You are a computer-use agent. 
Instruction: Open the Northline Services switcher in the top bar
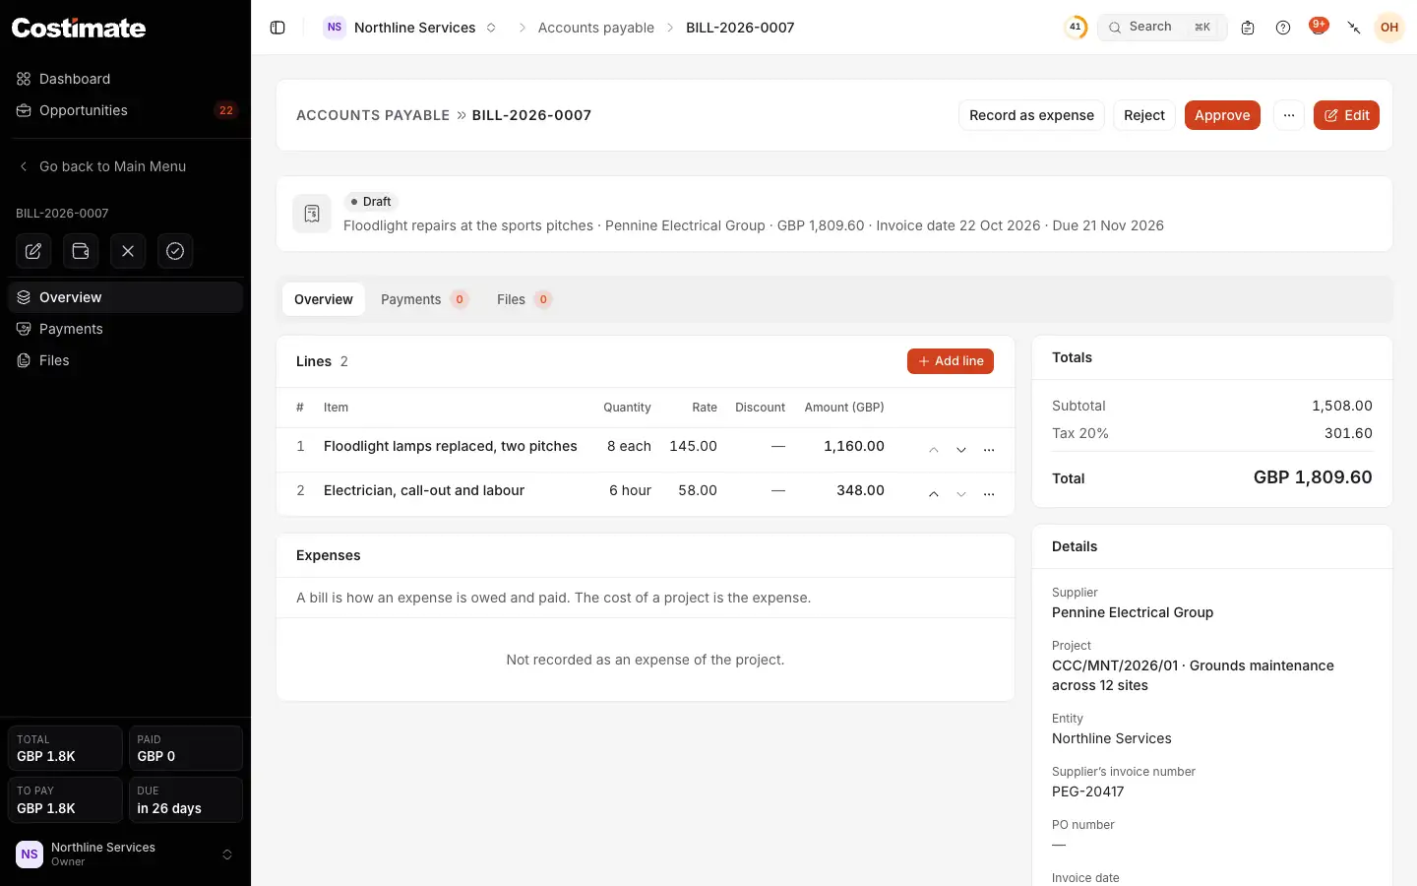coord(410,28)
